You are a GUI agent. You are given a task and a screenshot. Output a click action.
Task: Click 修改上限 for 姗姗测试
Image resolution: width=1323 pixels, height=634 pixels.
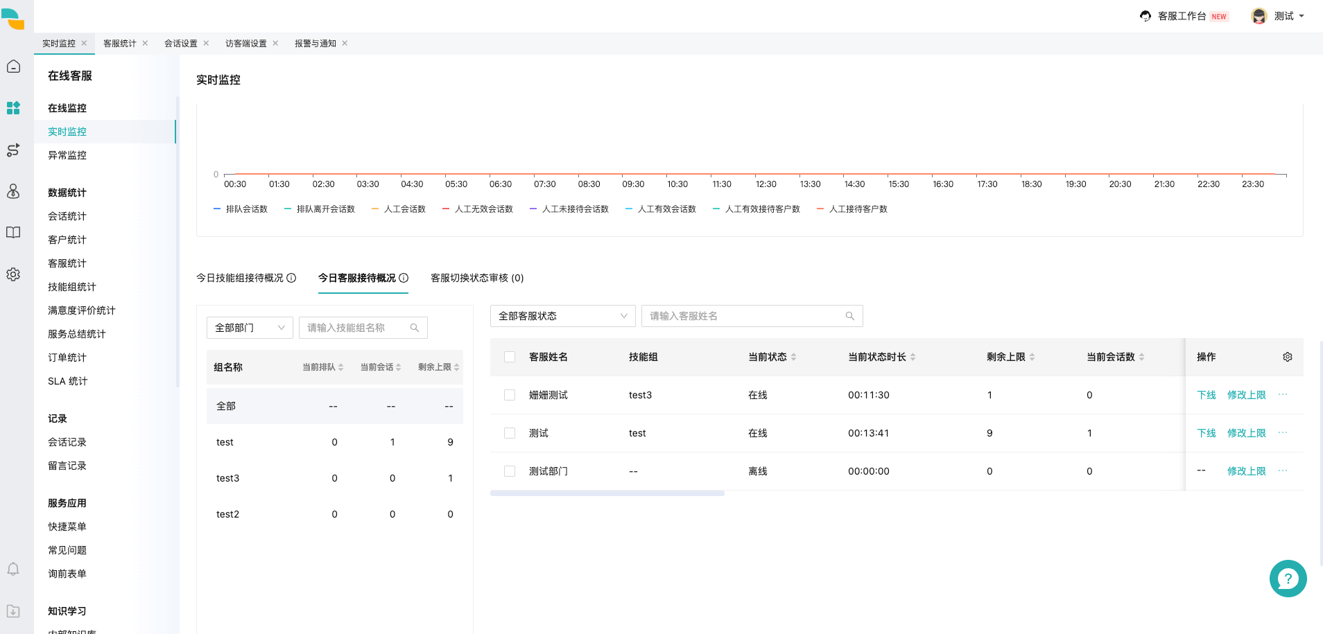click(1247, 395)
